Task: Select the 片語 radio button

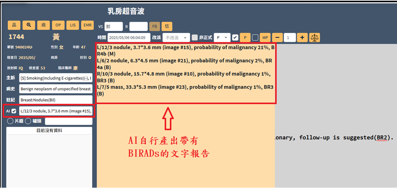Action: click(11, 121)
